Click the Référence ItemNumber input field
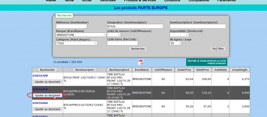 coord(71,26)
